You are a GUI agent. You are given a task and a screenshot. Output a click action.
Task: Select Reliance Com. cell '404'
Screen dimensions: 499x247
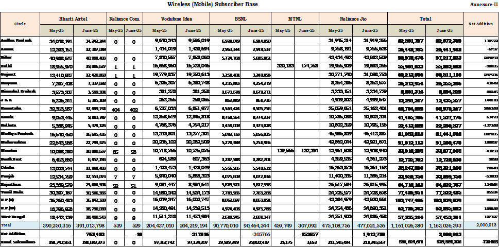click(x=115, y=109)
